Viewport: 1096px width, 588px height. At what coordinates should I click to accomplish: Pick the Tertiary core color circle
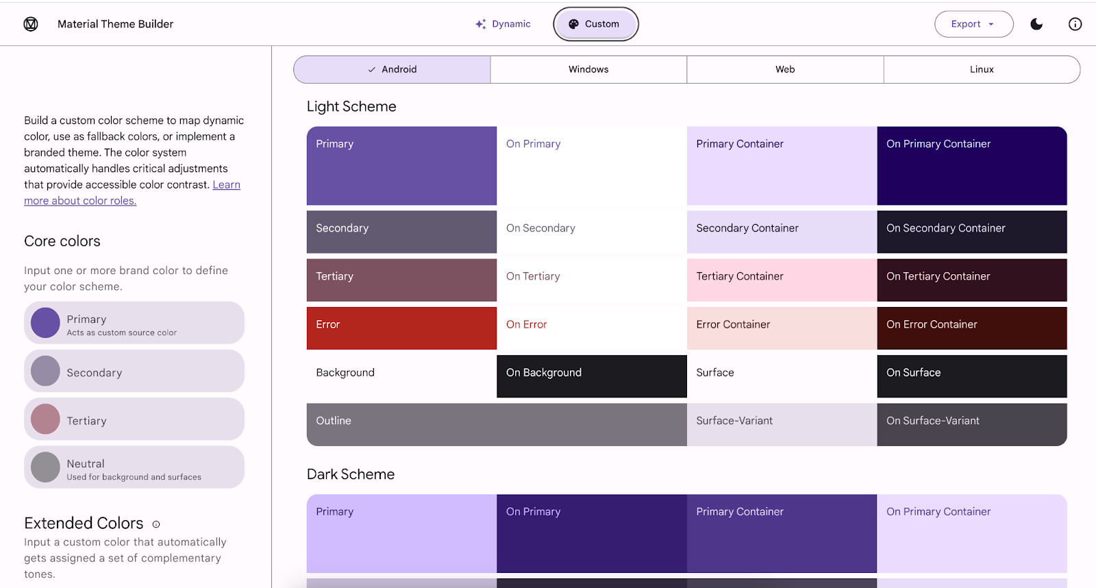[x=45, y=419]
